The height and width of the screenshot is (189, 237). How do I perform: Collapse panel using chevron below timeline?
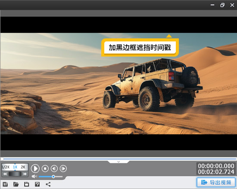(x=118, y=162)
